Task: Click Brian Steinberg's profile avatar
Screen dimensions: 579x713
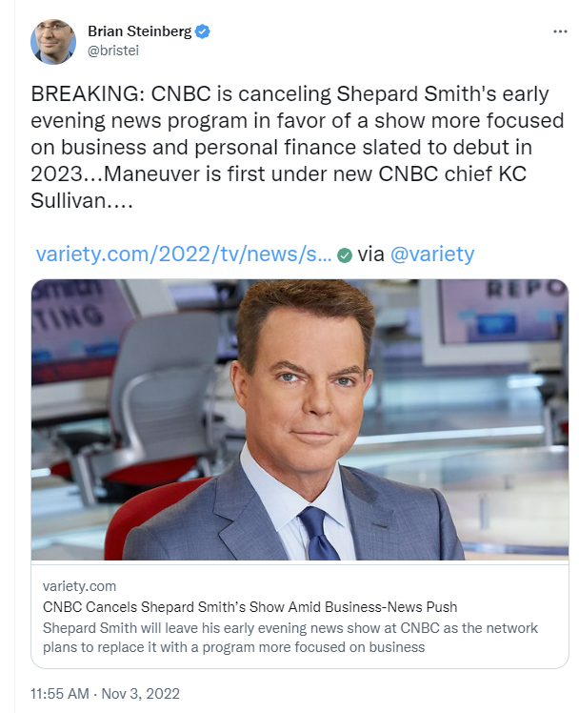Action: click(x=52, y=41)
